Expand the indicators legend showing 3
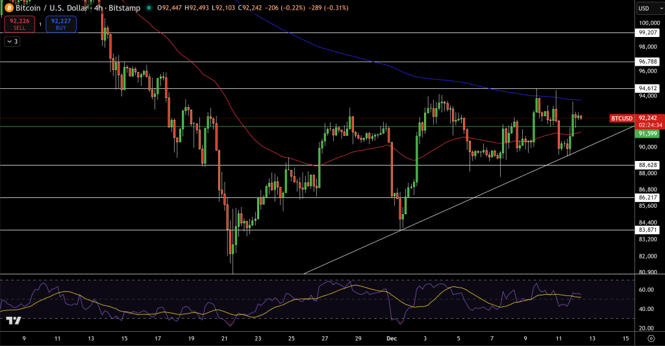665x346 pixels. [12, 41]
